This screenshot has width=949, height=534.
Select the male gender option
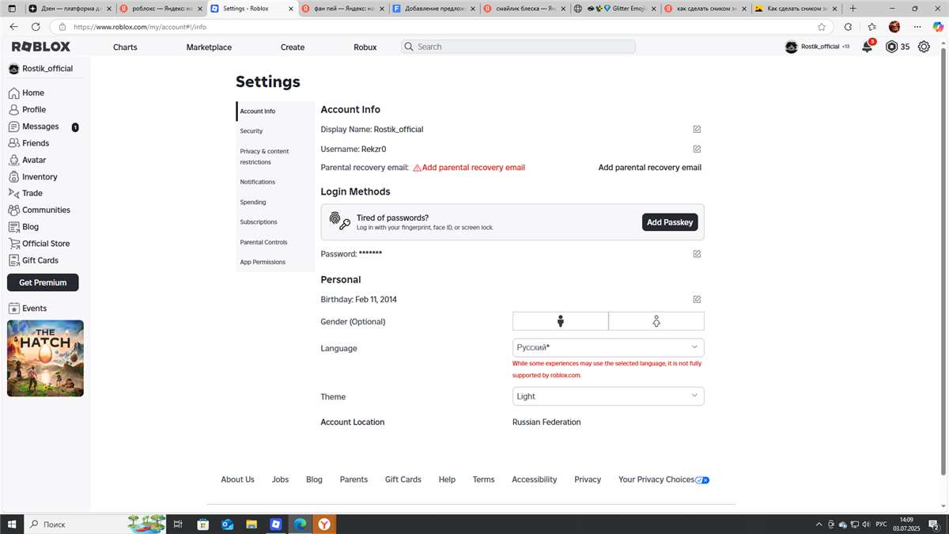[561, 321]
